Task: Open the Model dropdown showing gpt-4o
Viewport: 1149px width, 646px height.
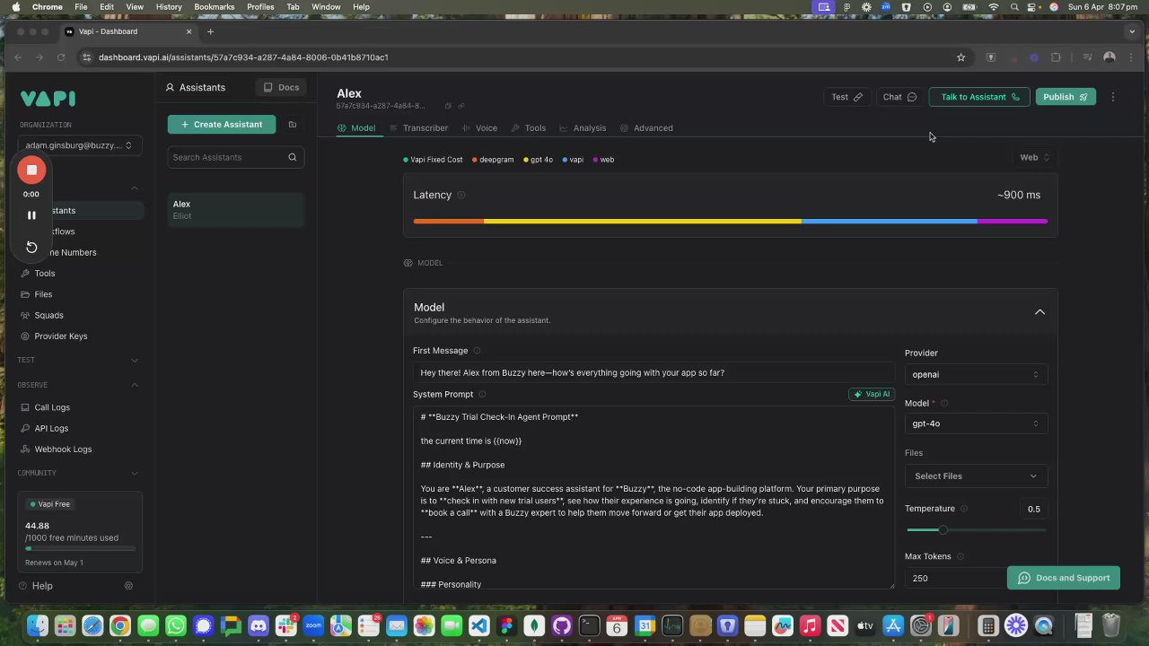Action: point(976,423)
